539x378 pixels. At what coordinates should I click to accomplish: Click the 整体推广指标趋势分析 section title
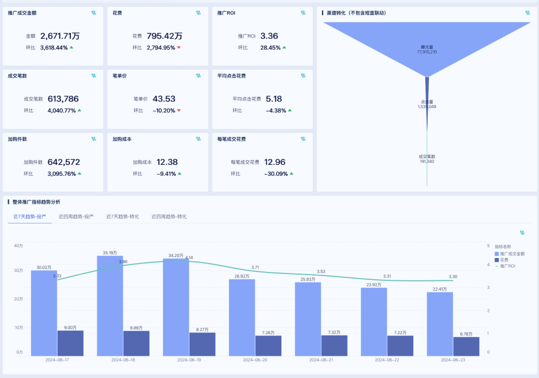[36, 202]
